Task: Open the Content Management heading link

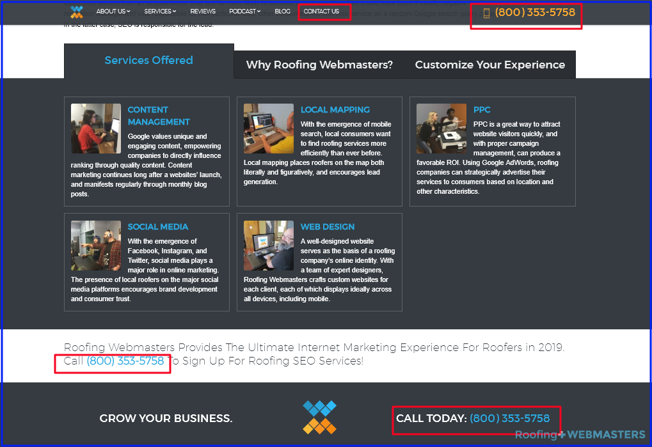Action: click(159, 116)
